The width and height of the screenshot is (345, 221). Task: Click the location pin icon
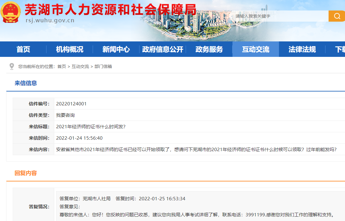pyautogui.click(x=12, y=66)
